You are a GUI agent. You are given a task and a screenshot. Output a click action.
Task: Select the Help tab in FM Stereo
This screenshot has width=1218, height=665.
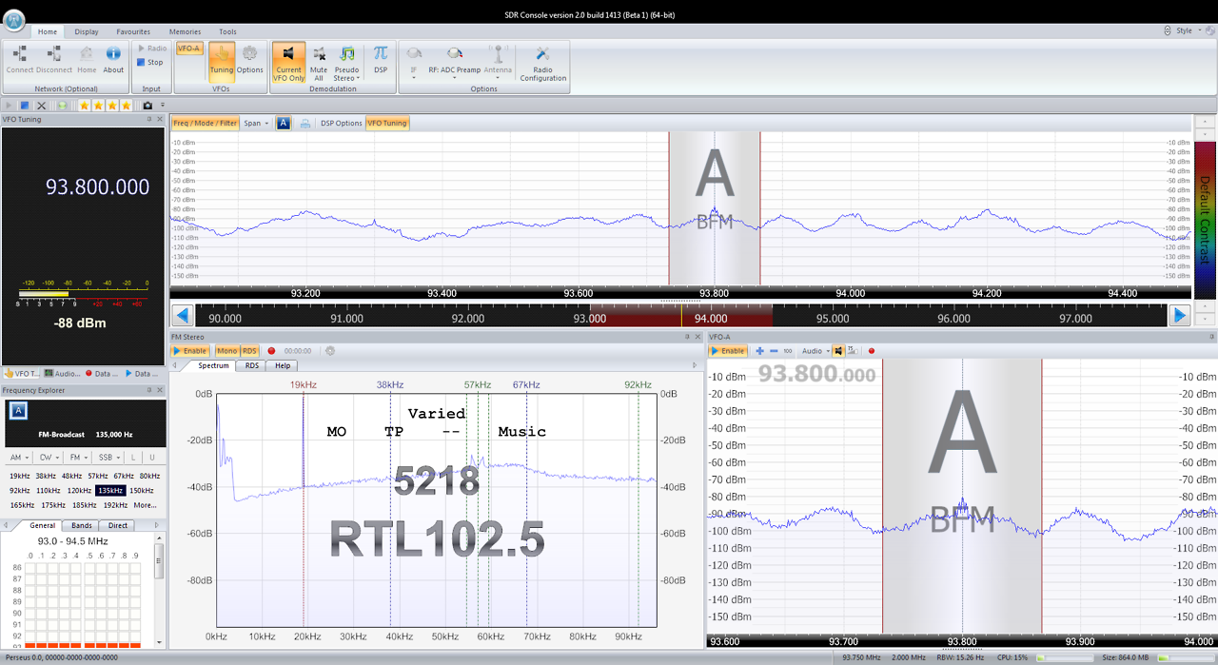[x=283, y=365]
